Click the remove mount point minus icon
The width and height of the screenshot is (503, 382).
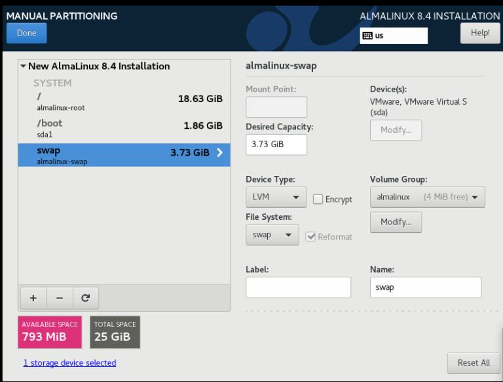point(60,298)
